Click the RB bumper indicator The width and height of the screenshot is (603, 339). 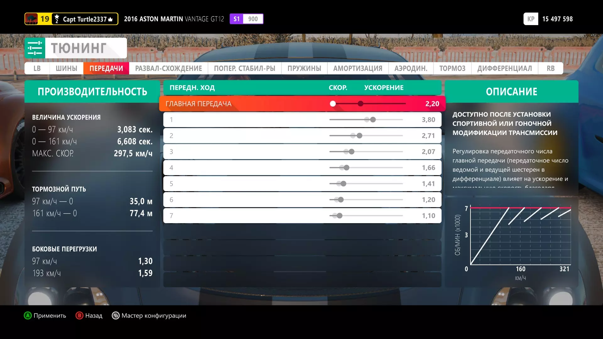[551, 68]
